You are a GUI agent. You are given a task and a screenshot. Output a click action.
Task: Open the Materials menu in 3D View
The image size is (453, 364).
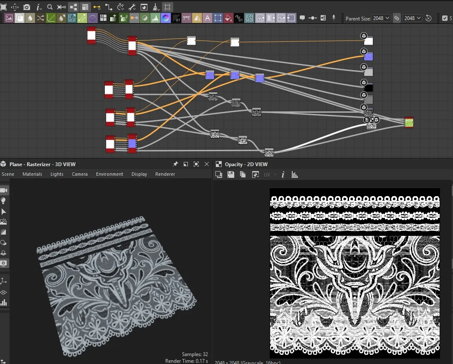click(33, 174)
